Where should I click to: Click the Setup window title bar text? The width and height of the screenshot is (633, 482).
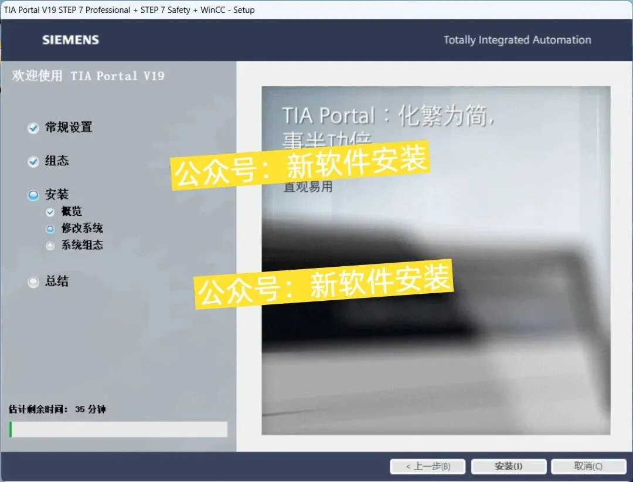(x=129, y=10)
